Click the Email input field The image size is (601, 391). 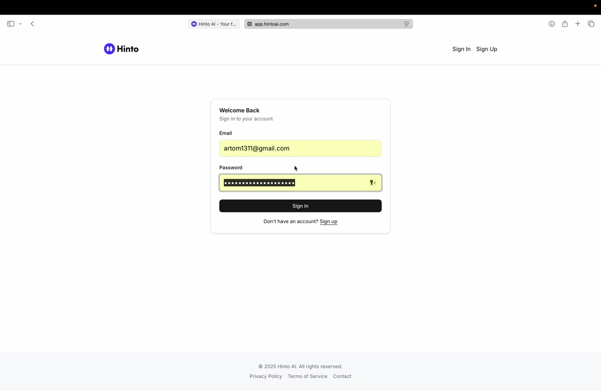pyautogui.click(x=300, y=148)
